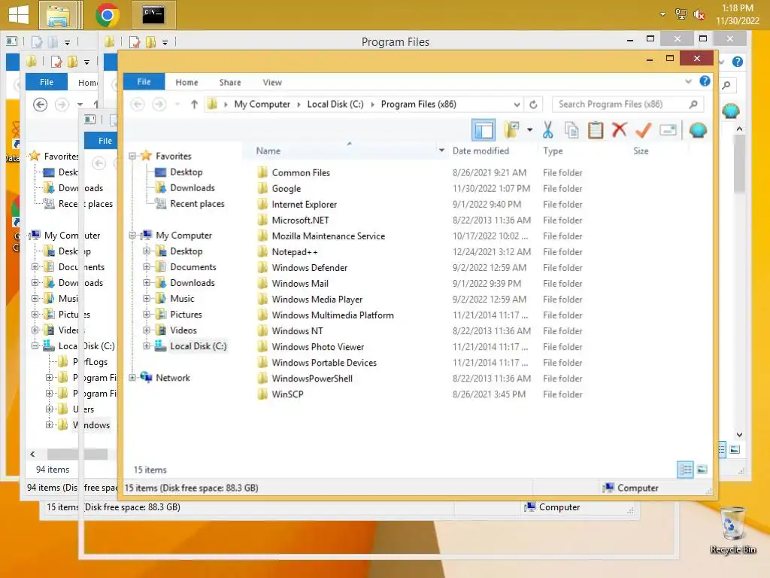
Task: Expand the ribbon with chevron next to Help
Action: (x=689, y=81)
